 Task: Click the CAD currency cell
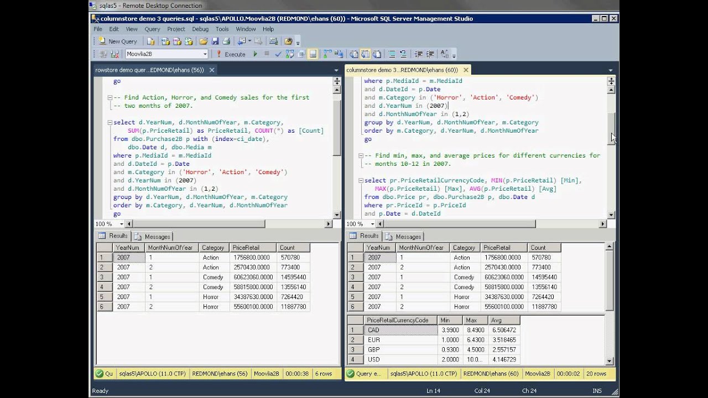[x=400, y=330]
